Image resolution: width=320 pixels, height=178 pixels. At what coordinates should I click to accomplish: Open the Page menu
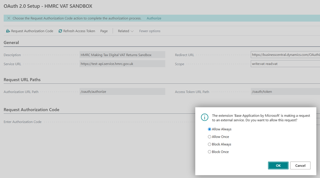point(104,31)
